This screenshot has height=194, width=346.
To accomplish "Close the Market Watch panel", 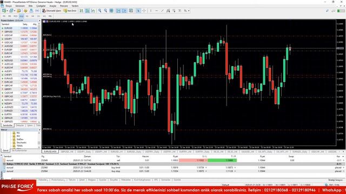I will click(x=39, y=20).
